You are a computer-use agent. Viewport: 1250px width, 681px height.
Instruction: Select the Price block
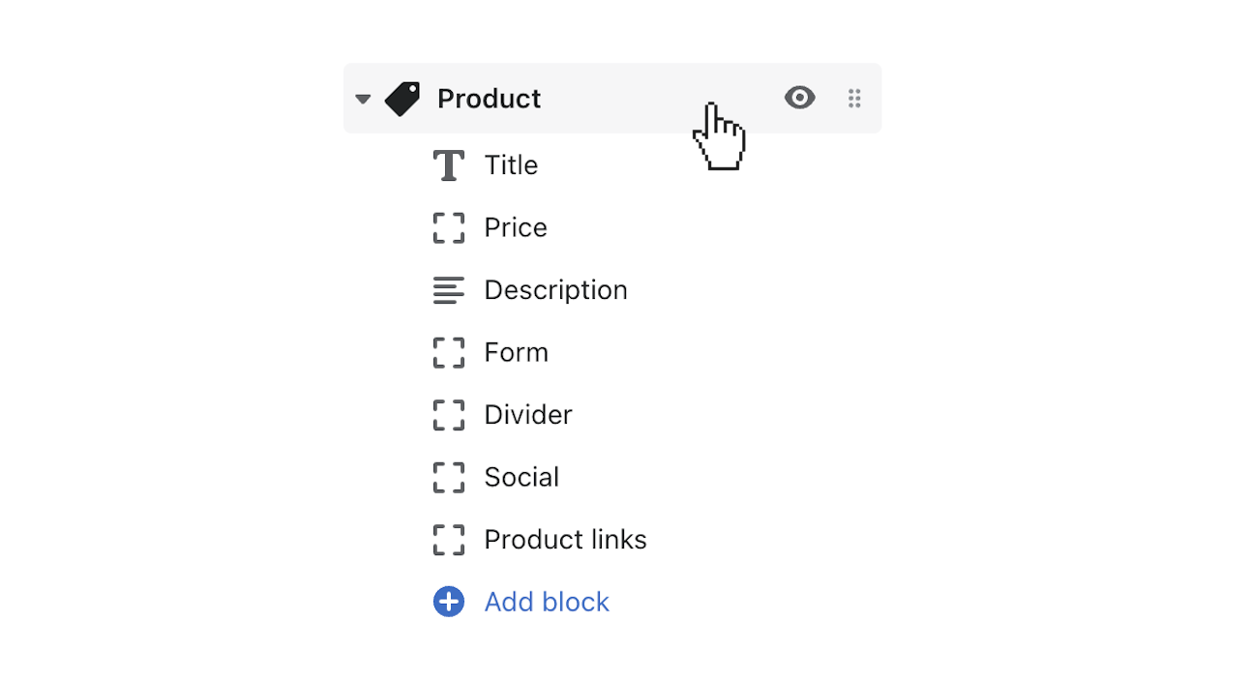(x=515, y=227)
